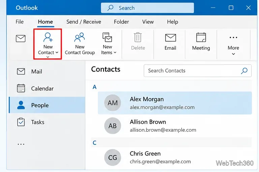Go to Mail in navigation pane
Image resolution: width=259 pixels, height=172 pixels.
tap(47, 72)
